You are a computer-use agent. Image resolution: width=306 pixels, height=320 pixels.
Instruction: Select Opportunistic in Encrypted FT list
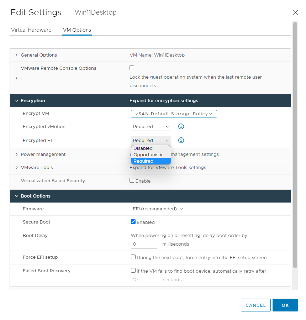[x=148, y=155]
